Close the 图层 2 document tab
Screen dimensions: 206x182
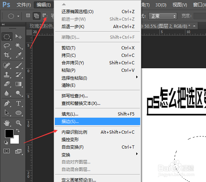click(x=194, y=26)
